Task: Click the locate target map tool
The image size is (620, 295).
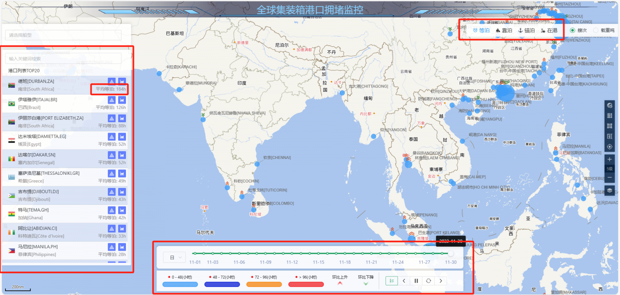Action: coord(610,147)
